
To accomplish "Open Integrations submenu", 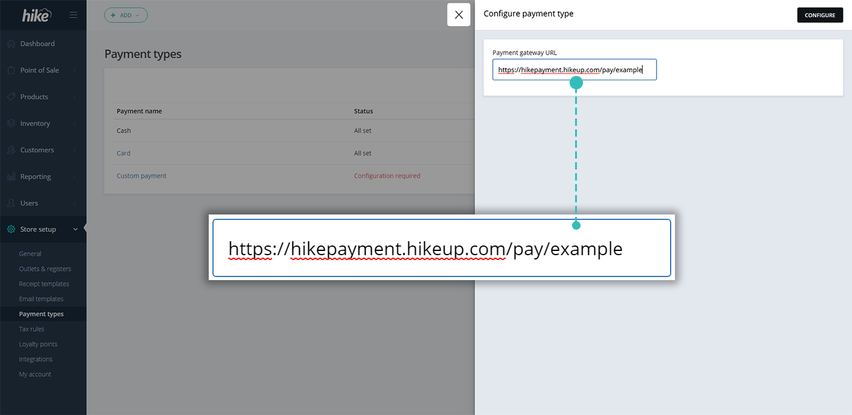I will pyautogui.click(x=36, y=359).
